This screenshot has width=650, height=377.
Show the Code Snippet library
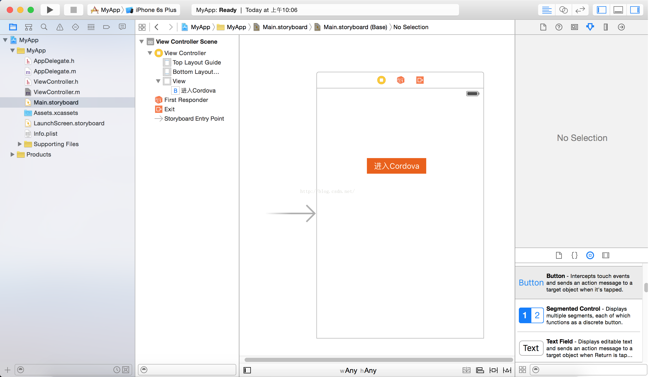574,255
